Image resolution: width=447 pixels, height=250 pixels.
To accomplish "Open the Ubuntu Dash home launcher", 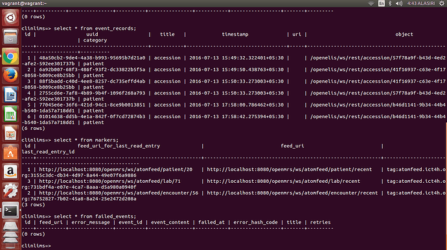I will (10, 17).
